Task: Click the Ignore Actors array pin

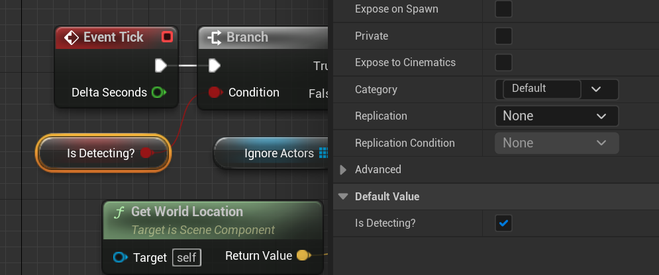Action: point(323,153)
